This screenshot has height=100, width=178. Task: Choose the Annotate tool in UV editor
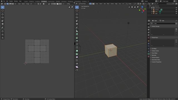3,28
